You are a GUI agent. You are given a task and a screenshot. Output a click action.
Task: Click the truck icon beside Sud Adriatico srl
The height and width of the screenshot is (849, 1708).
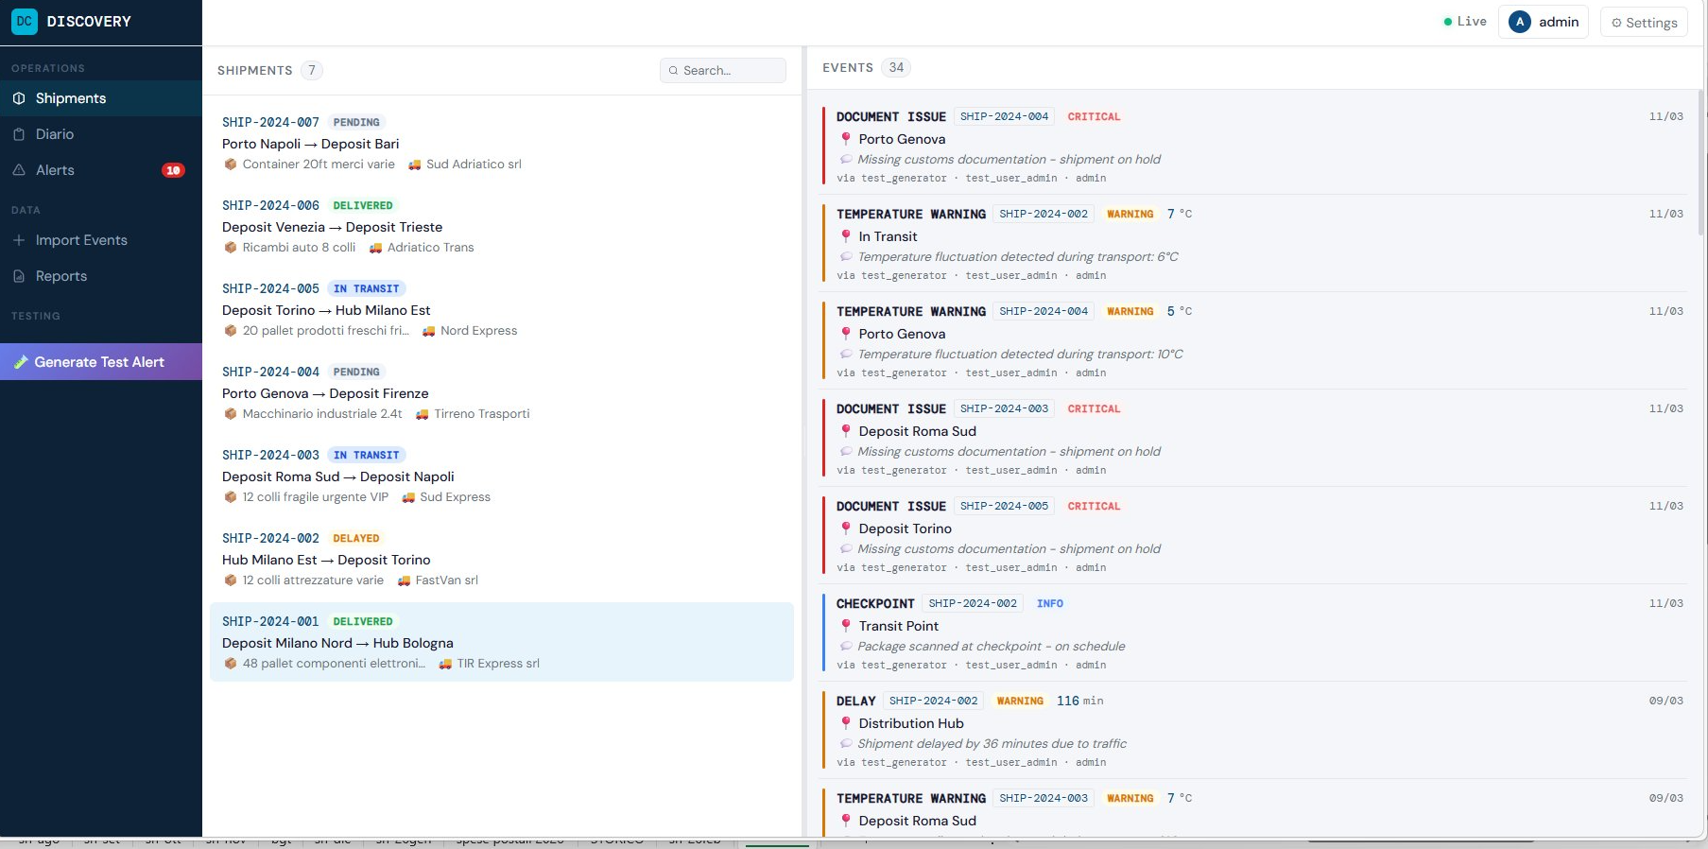[414, 165]
